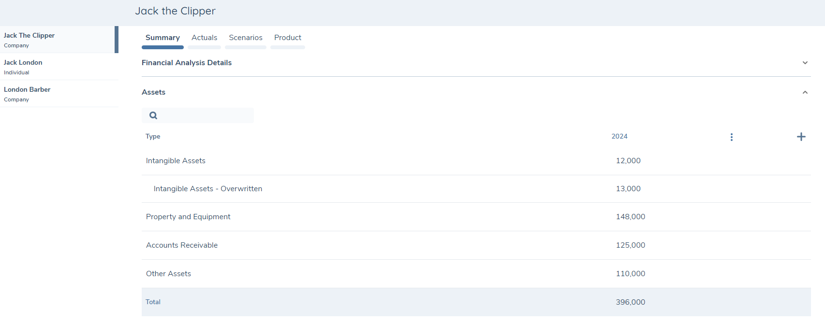
Task: Collapse the Assets section chevron
Action: [805, 92]
